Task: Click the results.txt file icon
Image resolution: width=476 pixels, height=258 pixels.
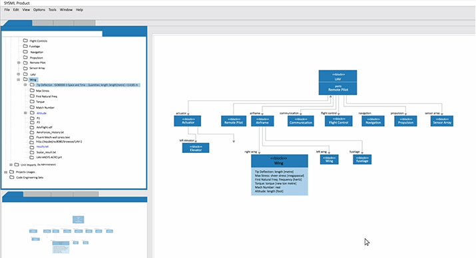Action: (x=32, y=147)
